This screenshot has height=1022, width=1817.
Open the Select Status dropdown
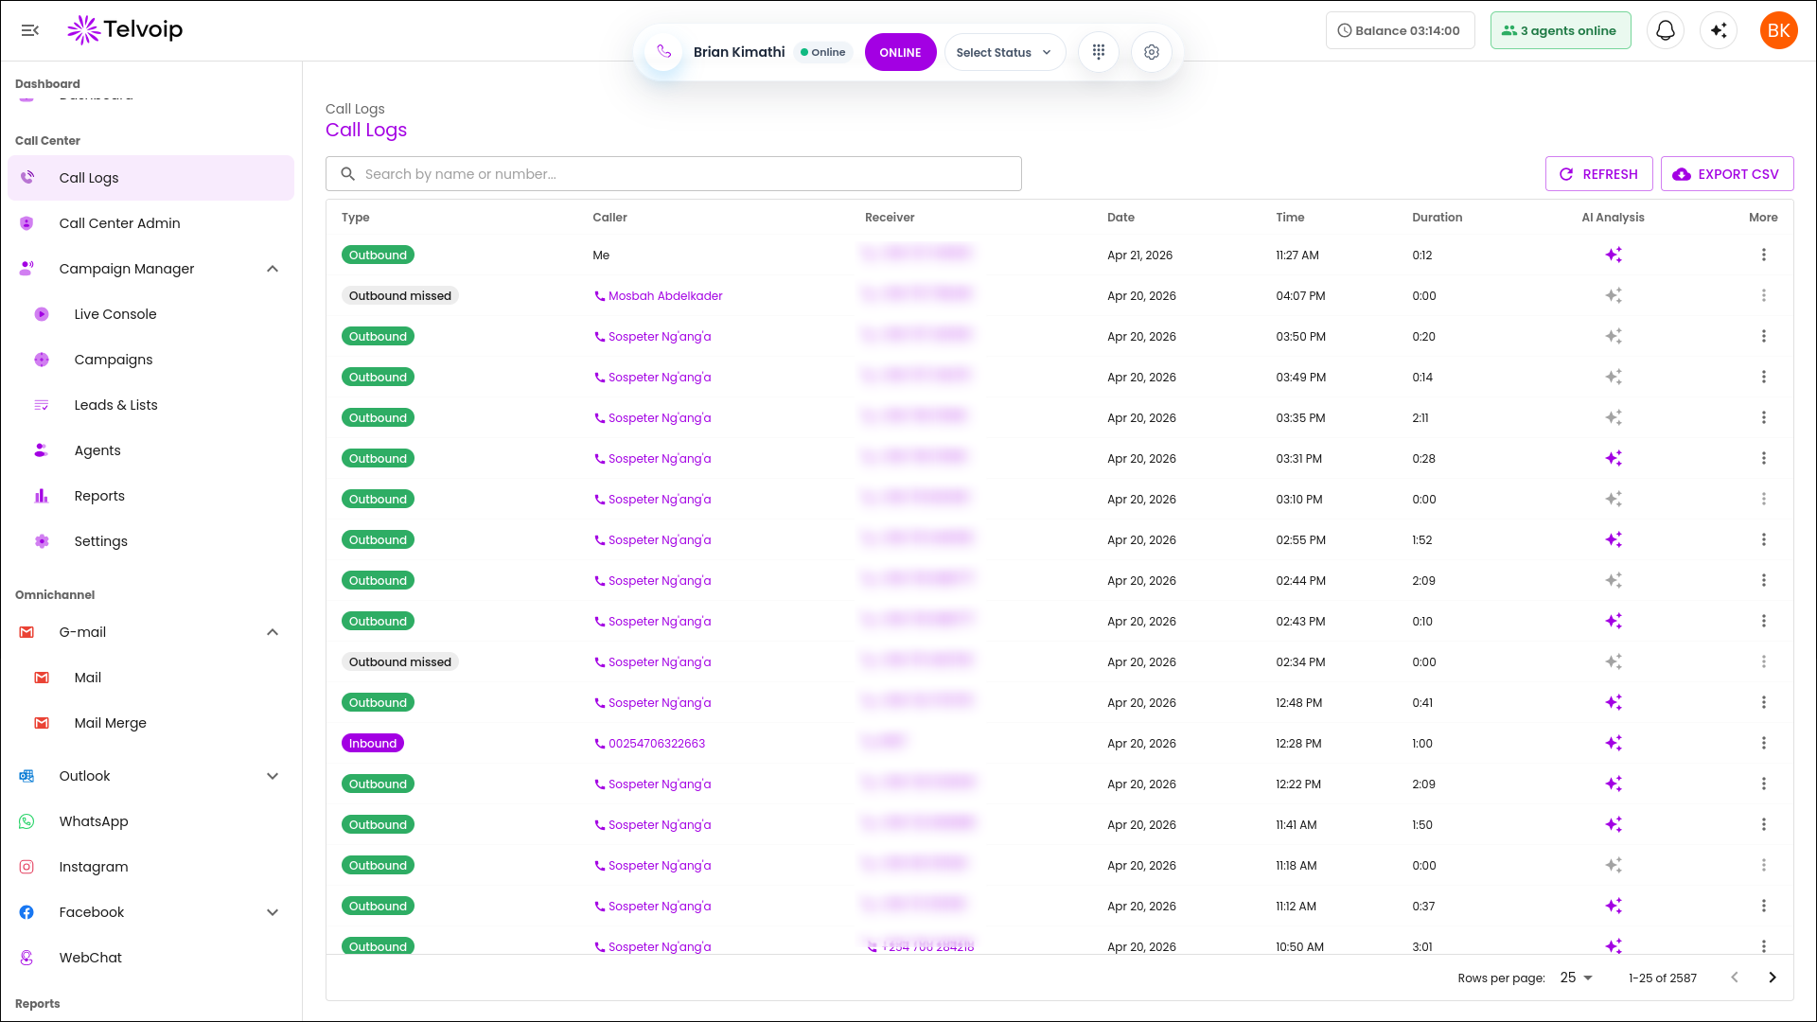click(1004, 52)
